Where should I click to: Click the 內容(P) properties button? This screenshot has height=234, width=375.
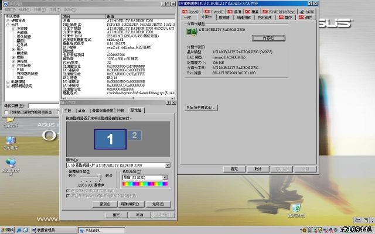click(x=268, y=38)
